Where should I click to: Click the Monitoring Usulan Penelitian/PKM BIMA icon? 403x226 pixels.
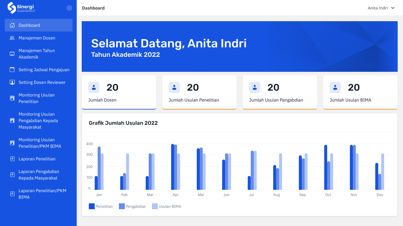12,143
